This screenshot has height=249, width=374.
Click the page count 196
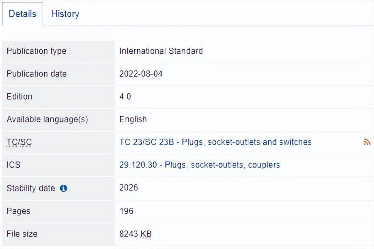point(126,211)
